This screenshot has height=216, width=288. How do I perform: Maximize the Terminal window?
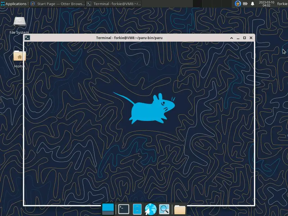[x=244, y=38]
